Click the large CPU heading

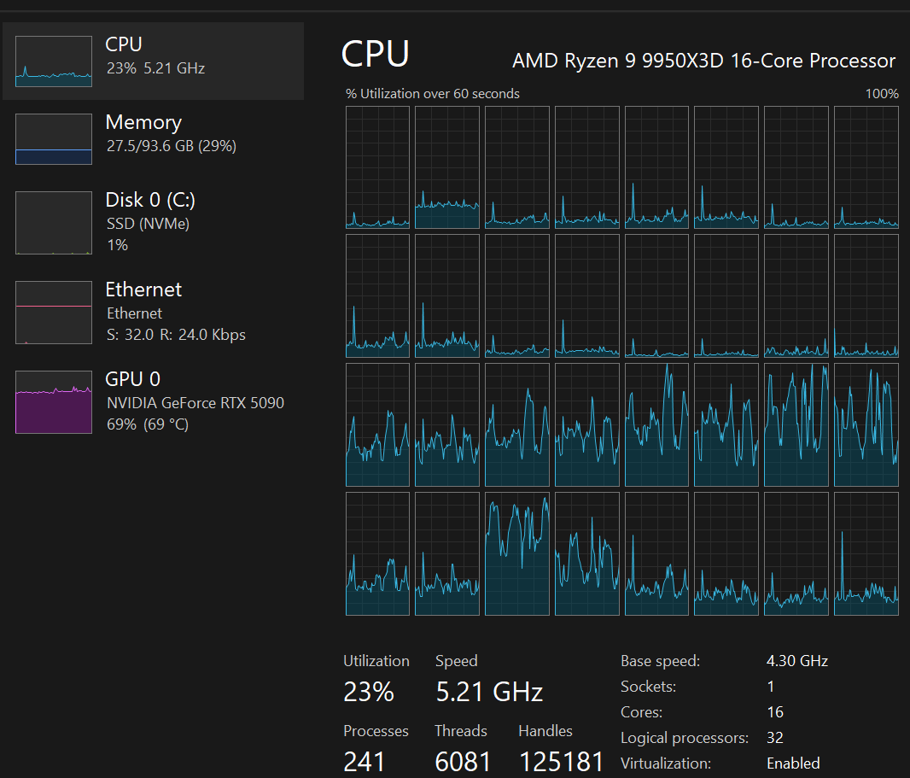[x=376, y=54]
